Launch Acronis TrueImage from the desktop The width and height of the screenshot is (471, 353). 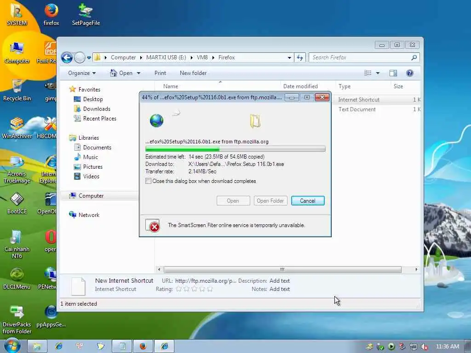(x=17, y=170)
